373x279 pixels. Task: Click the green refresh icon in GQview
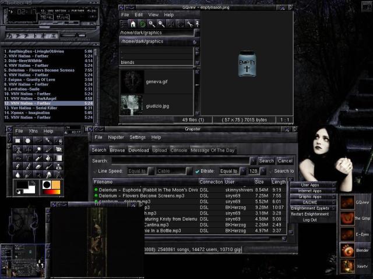tap(142, 24)
